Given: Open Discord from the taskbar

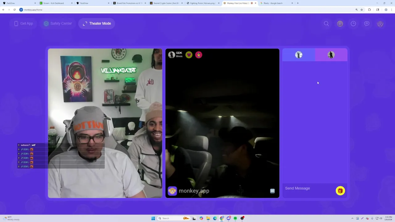Looking at the screenshot, I should pyautogui.click(x=228, y=218).
